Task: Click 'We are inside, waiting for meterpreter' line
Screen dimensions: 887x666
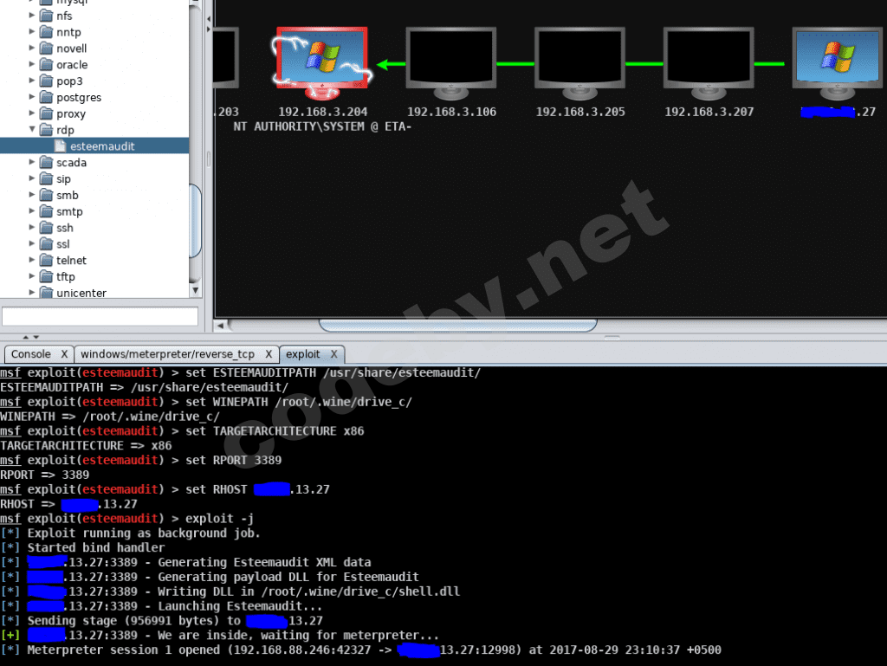Action: (x=219, y=635)
